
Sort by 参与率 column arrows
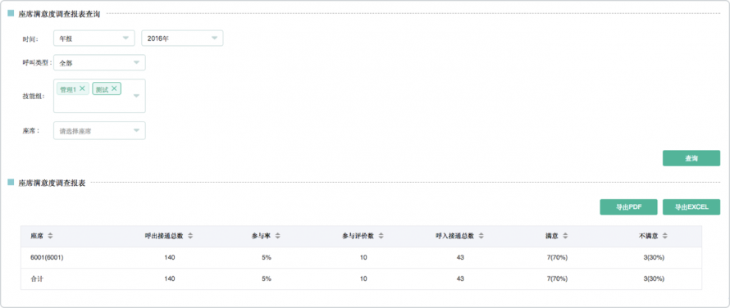(277, 236)
